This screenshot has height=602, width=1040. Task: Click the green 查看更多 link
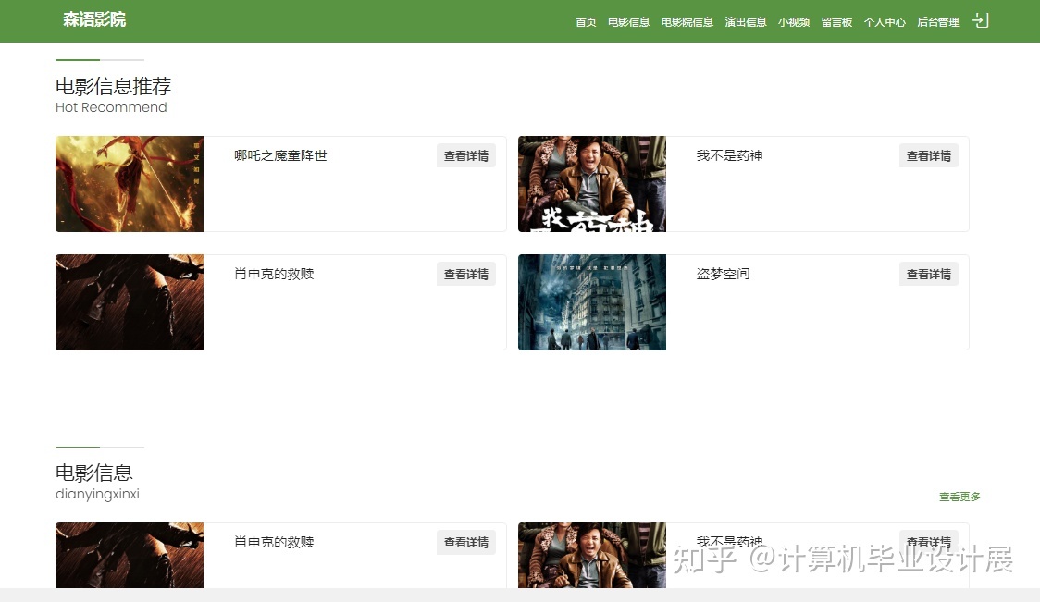click(x=960, y=497)
